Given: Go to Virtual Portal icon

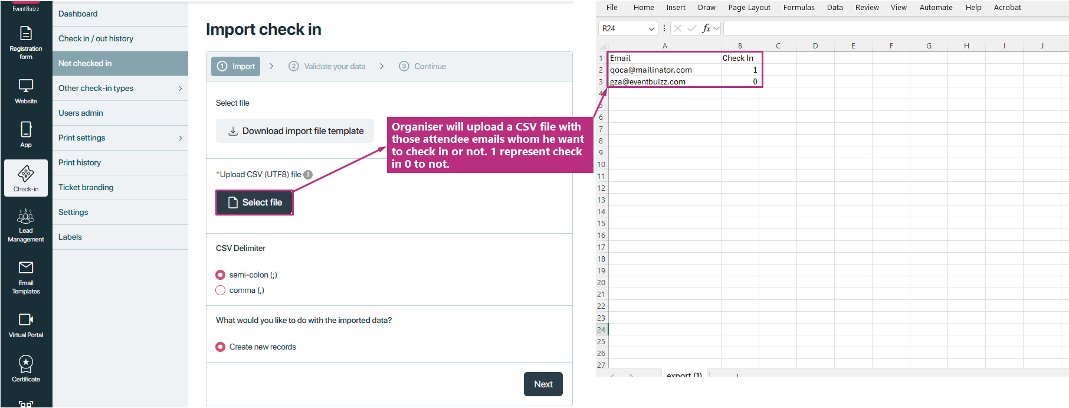Looking at the screenshot, I should [x=26, y=319].
